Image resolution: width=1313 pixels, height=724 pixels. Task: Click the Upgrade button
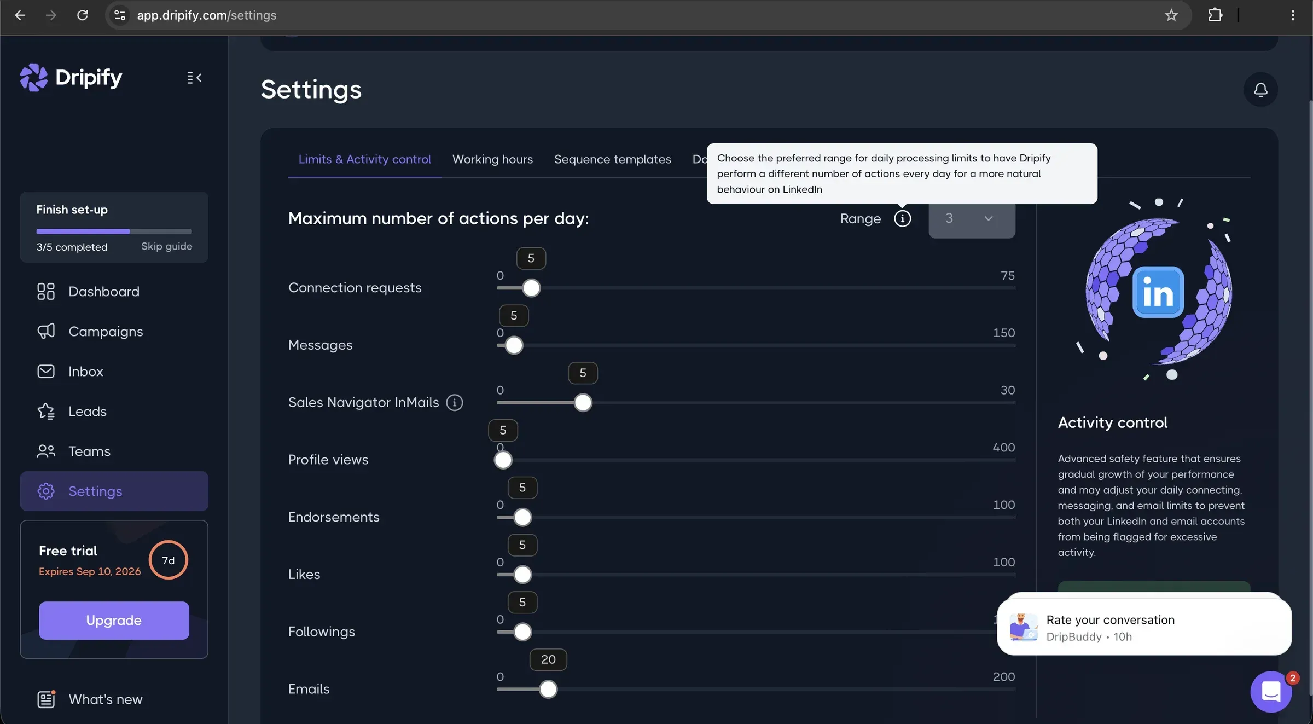coord(114,620)
